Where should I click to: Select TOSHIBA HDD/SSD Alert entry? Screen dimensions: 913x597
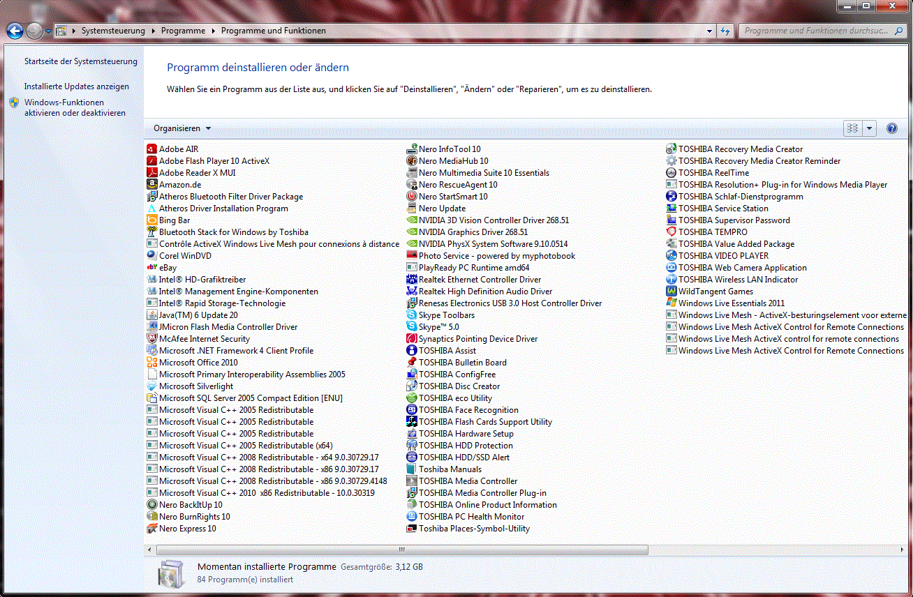point(459,458)
